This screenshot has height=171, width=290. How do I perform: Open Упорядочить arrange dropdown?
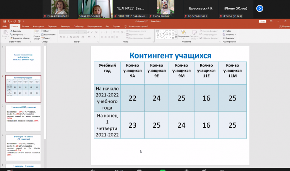(x=183, y=34)
